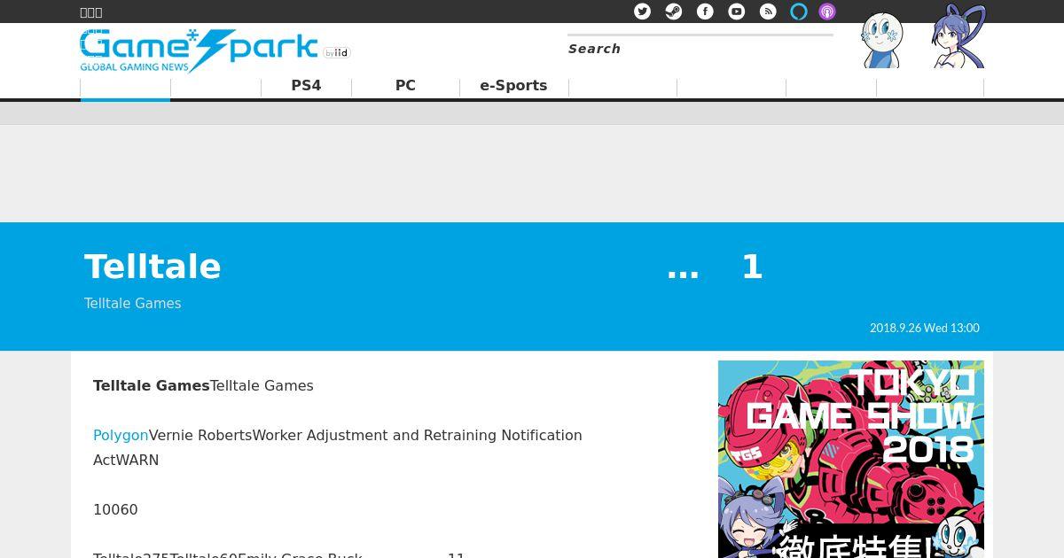Open the Twitter icon link
1064x558 pixels.
click(x=643, y=12)
